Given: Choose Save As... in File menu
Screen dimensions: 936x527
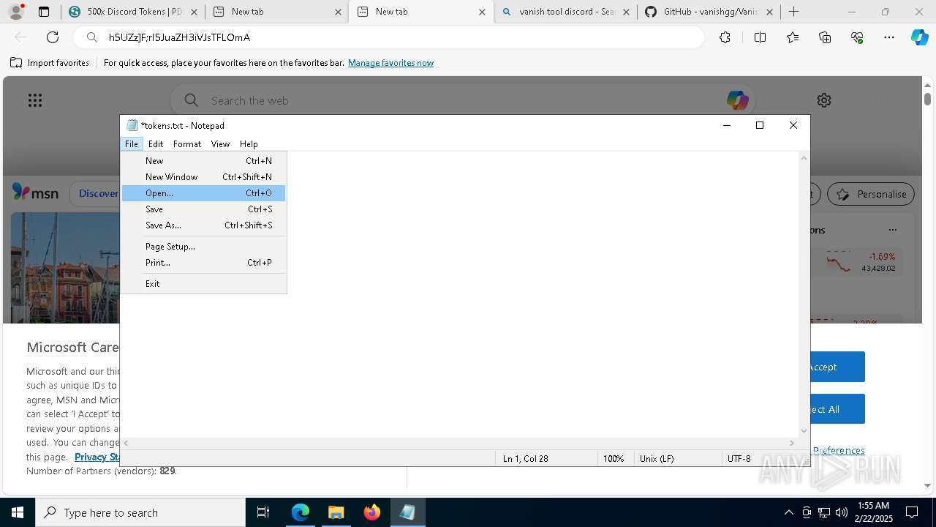Looking at the screenshot, I should [203, 225].
